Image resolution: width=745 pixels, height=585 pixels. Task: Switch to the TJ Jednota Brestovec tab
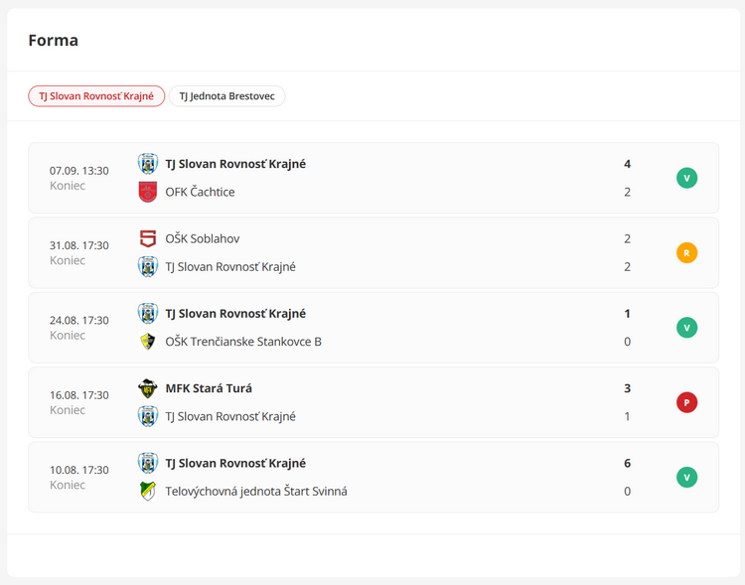[226, 96]
